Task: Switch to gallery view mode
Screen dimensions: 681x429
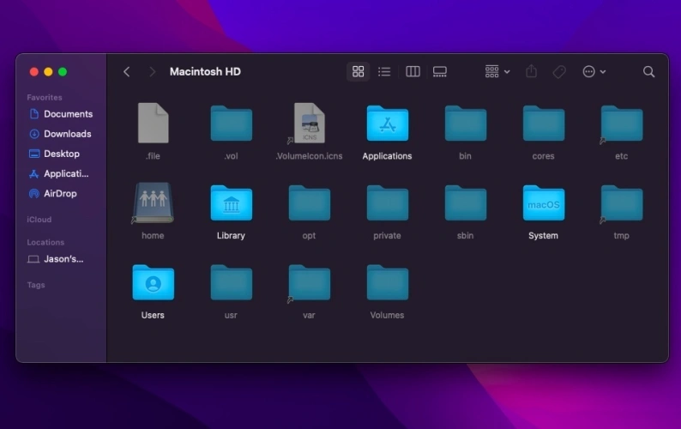Action: tap(440, 72)
